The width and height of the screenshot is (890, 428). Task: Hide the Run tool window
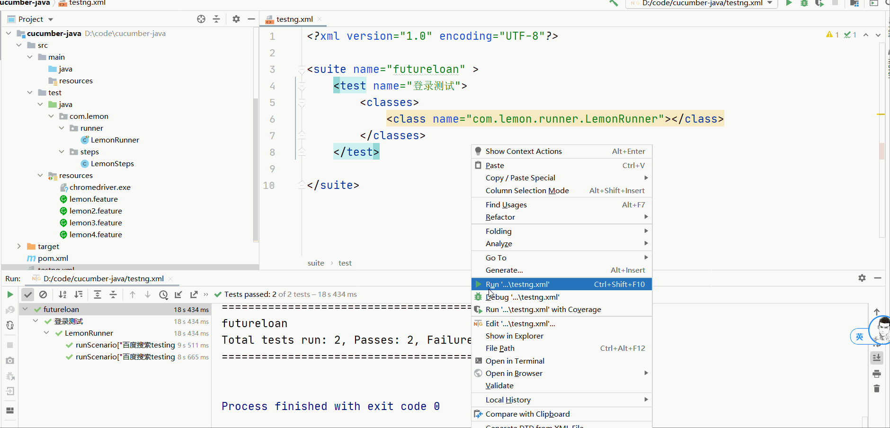878,278
